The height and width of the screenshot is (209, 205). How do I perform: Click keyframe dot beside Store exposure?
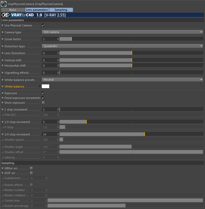2,102
